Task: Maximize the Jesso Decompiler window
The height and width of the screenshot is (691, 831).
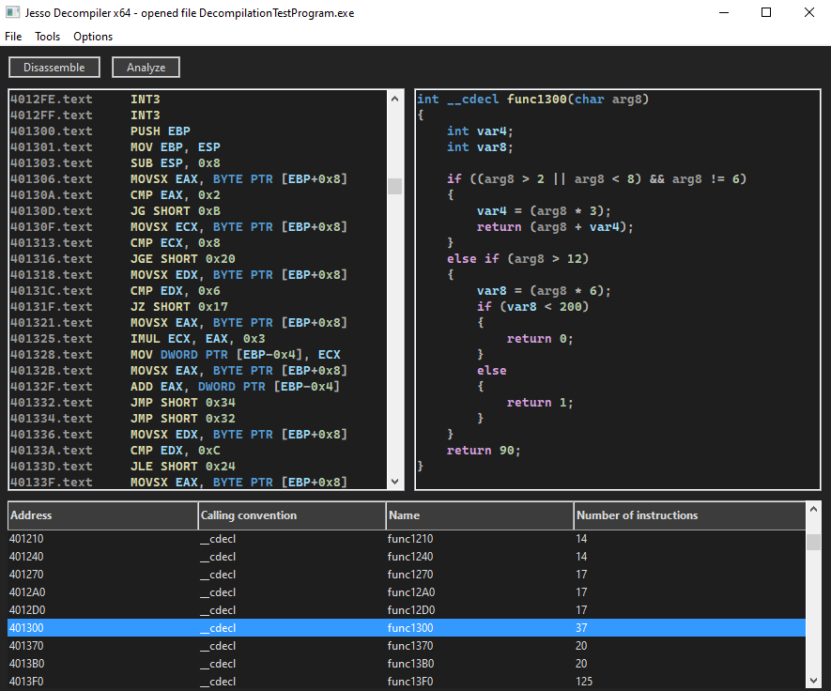Action: click(x=766, y=13)
